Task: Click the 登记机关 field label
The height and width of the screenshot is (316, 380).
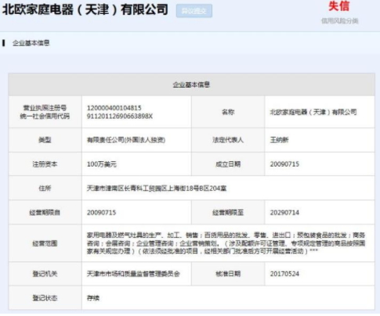Action: (45, 274)
